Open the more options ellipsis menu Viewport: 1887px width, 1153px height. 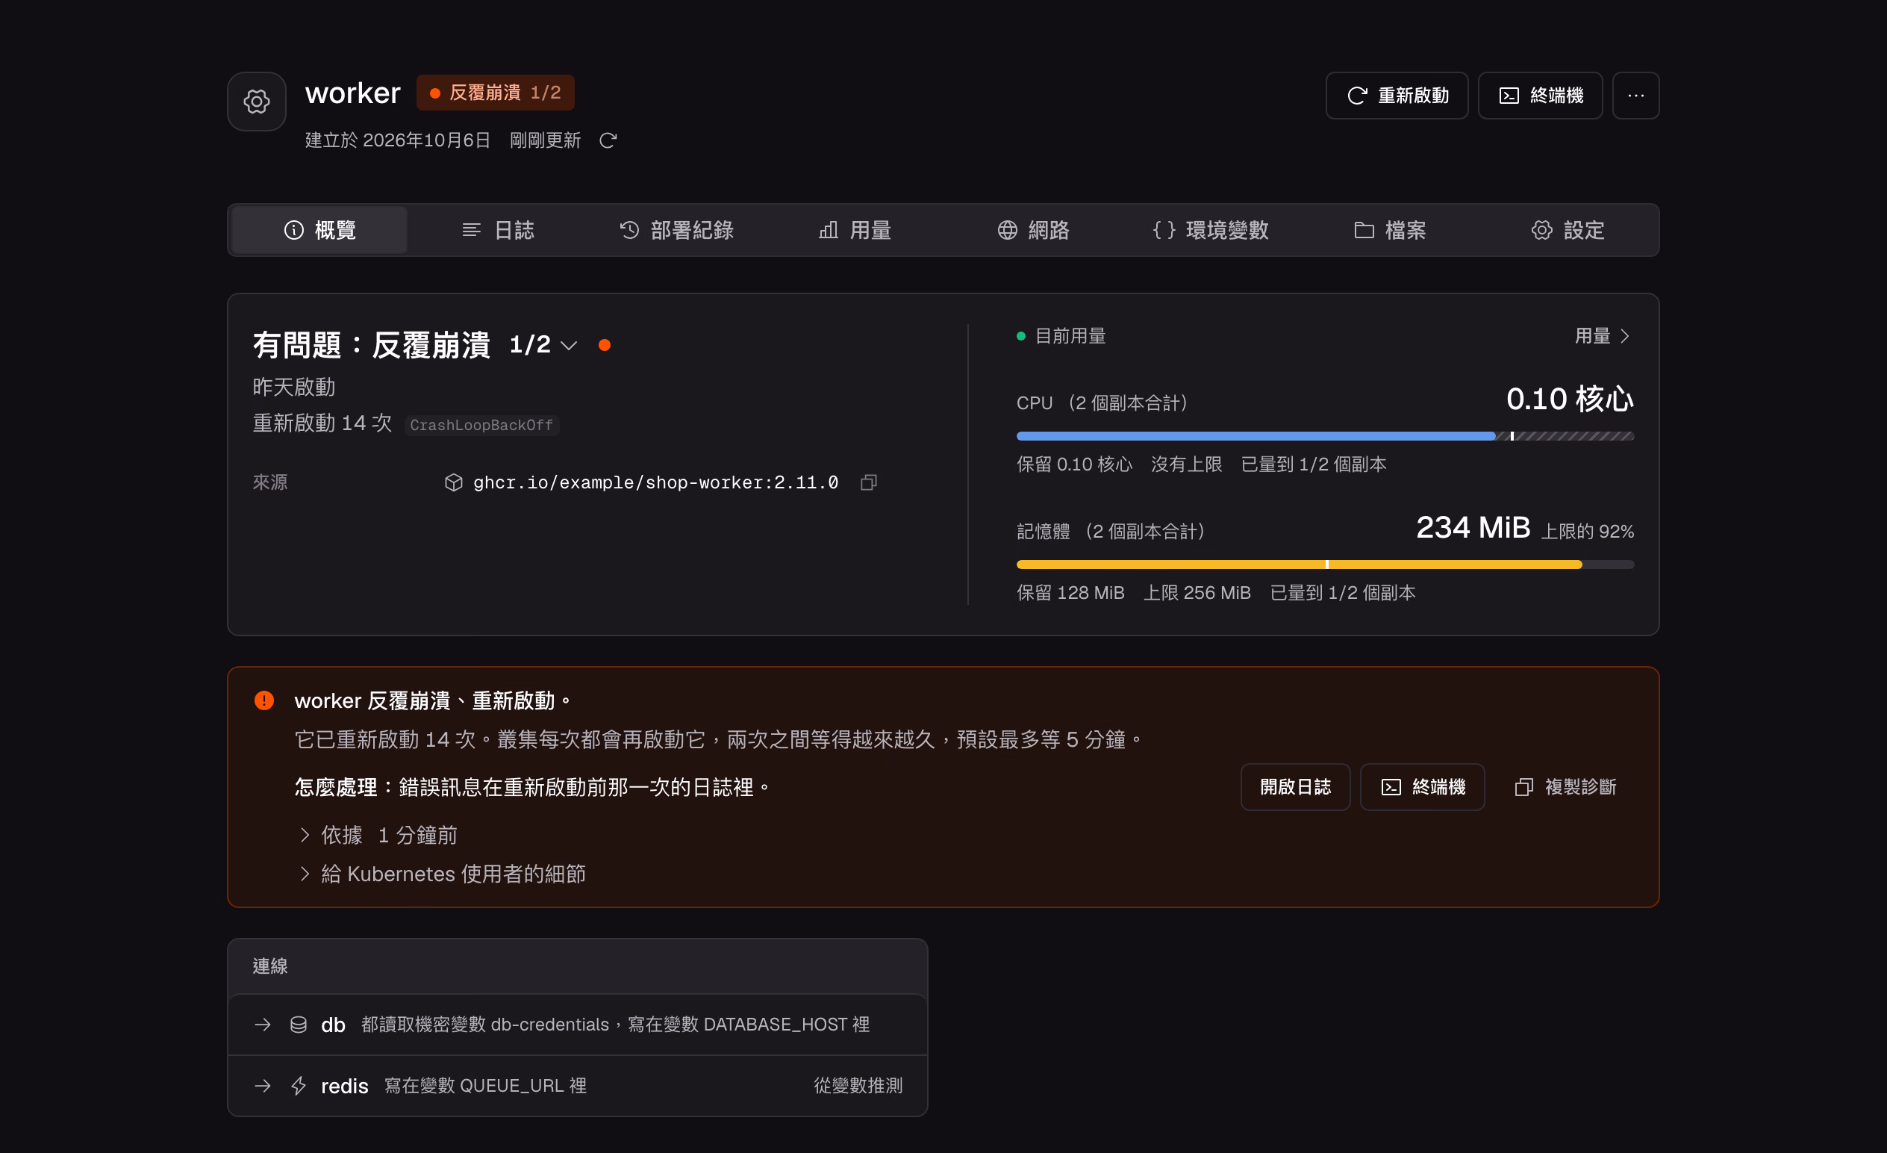tap(1635, 96)
